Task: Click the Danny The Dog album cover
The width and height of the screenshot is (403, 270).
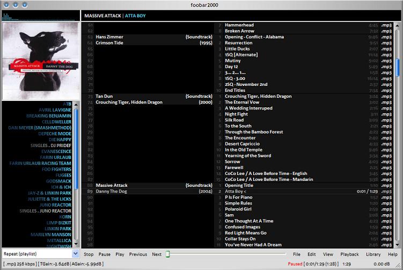Action: [x=41, y=61]
